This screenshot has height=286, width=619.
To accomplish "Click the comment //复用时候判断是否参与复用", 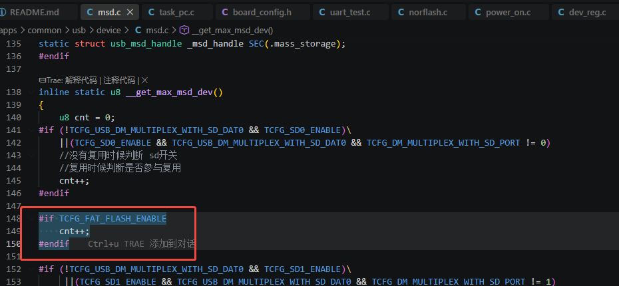I will pos(120,168).
